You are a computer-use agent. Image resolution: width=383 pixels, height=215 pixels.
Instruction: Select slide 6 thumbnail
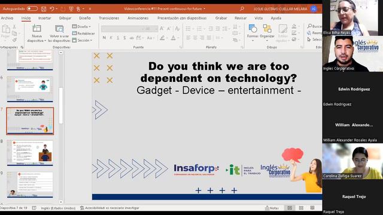30,89
